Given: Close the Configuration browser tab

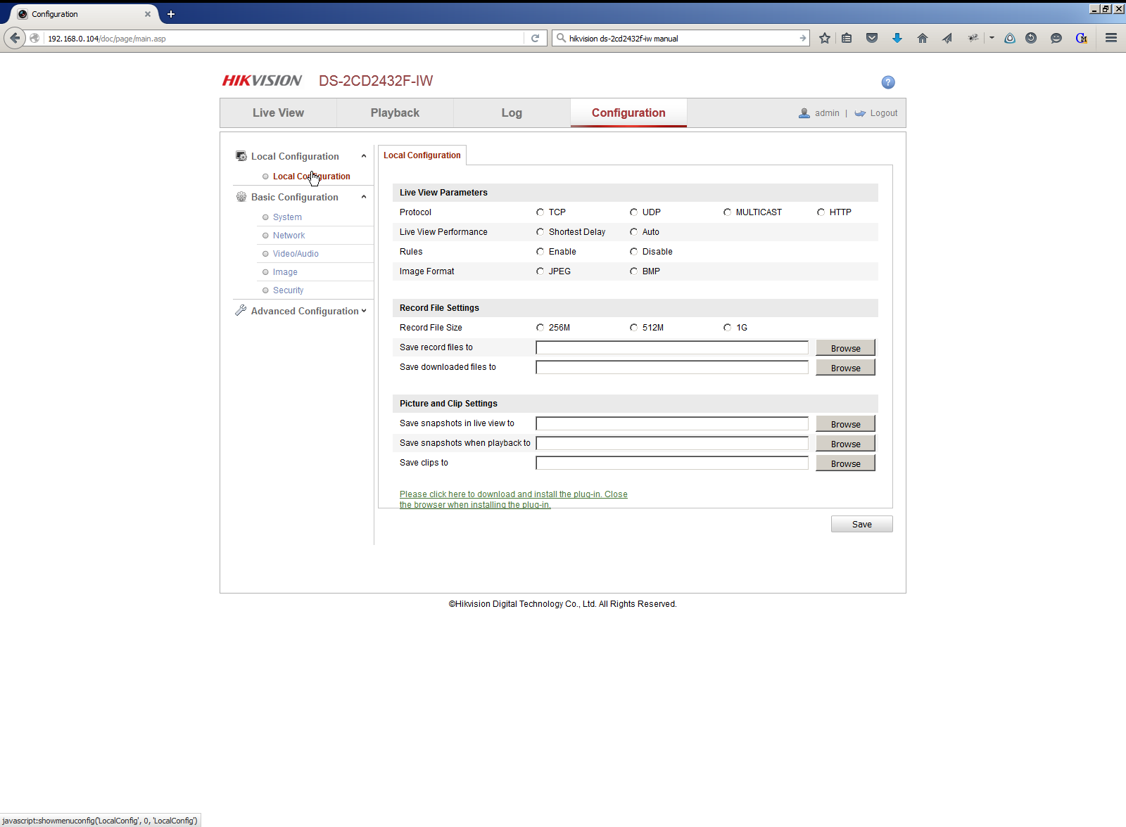Looking at the screenshot, I should point(148,14).
